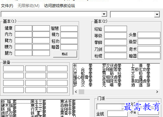This screenshot has width=163, height=117.
Task: Expand the top-right combo box arrow
Action: (157, 14)
